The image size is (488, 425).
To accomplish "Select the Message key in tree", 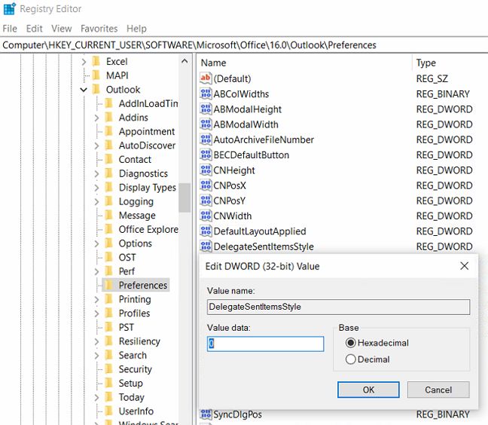I will point(137,216).
